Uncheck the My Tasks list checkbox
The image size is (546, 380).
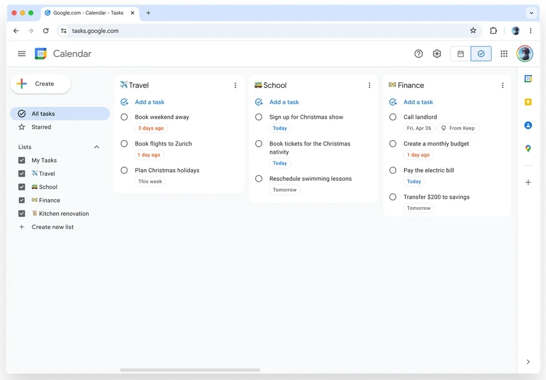click(x=22, y=160)
